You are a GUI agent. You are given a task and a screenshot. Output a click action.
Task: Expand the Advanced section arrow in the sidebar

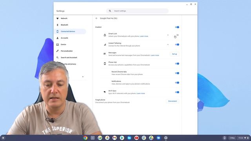click(x=83, y=77)
